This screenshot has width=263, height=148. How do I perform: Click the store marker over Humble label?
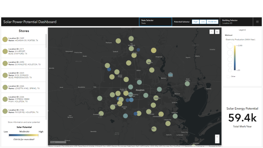pyautogui.click(x=149, y=62)
